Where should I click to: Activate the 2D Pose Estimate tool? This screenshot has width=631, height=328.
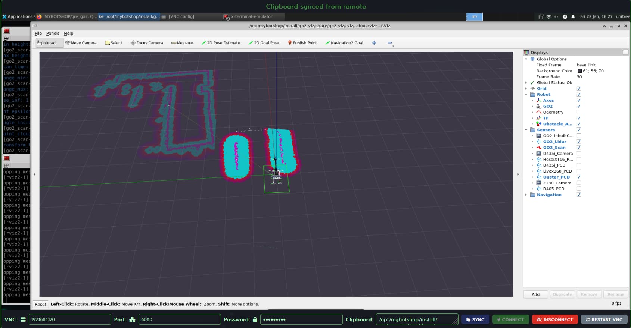pyautogui.click(x=221, y=43)
